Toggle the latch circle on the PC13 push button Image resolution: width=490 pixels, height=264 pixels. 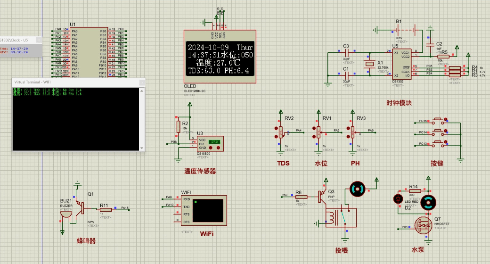(446, 142)
